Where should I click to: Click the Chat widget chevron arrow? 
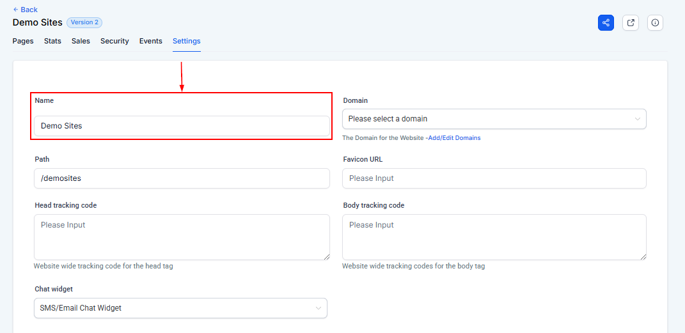pyautogui.click(x=318, y=308)
